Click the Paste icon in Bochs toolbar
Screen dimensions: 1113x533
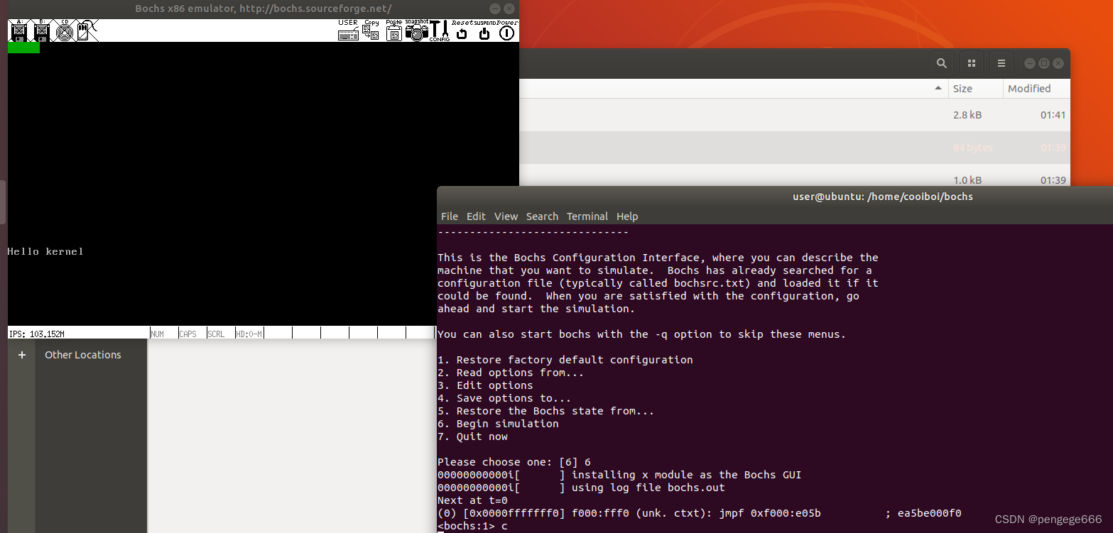coord(394,31)
